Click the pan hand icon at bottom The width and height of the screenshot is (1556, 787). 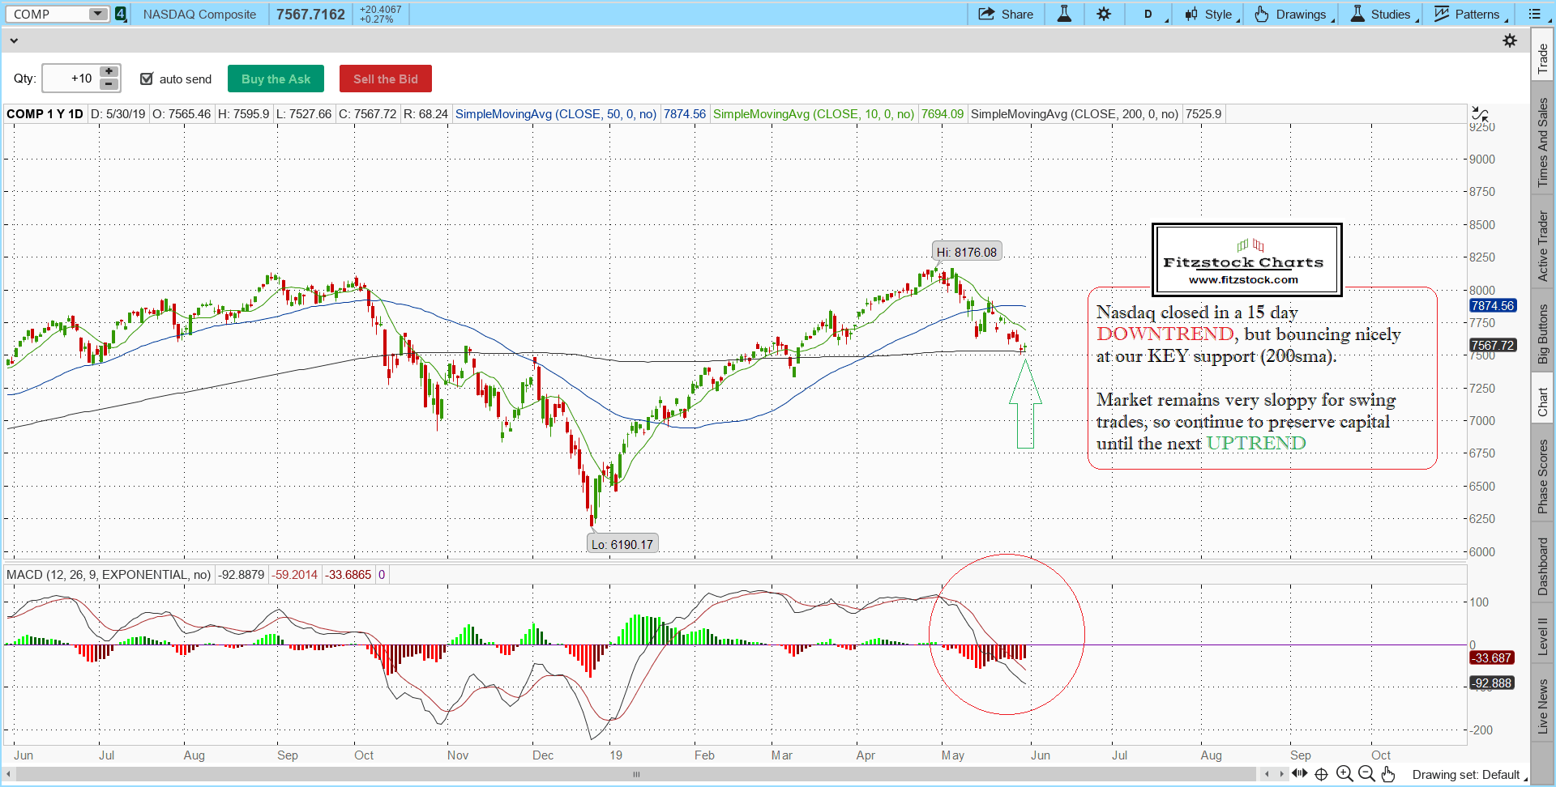1388,774
